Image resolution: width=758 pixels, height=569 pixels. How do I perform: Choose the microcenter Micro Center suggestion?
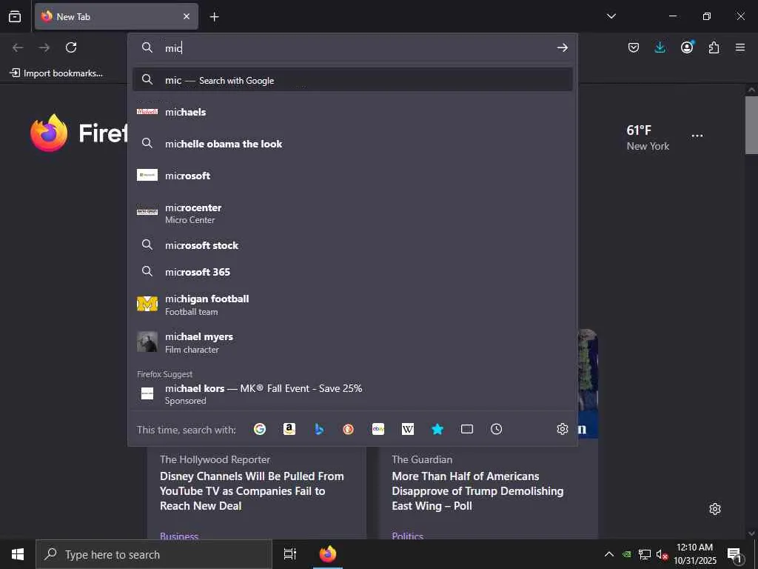352,213
